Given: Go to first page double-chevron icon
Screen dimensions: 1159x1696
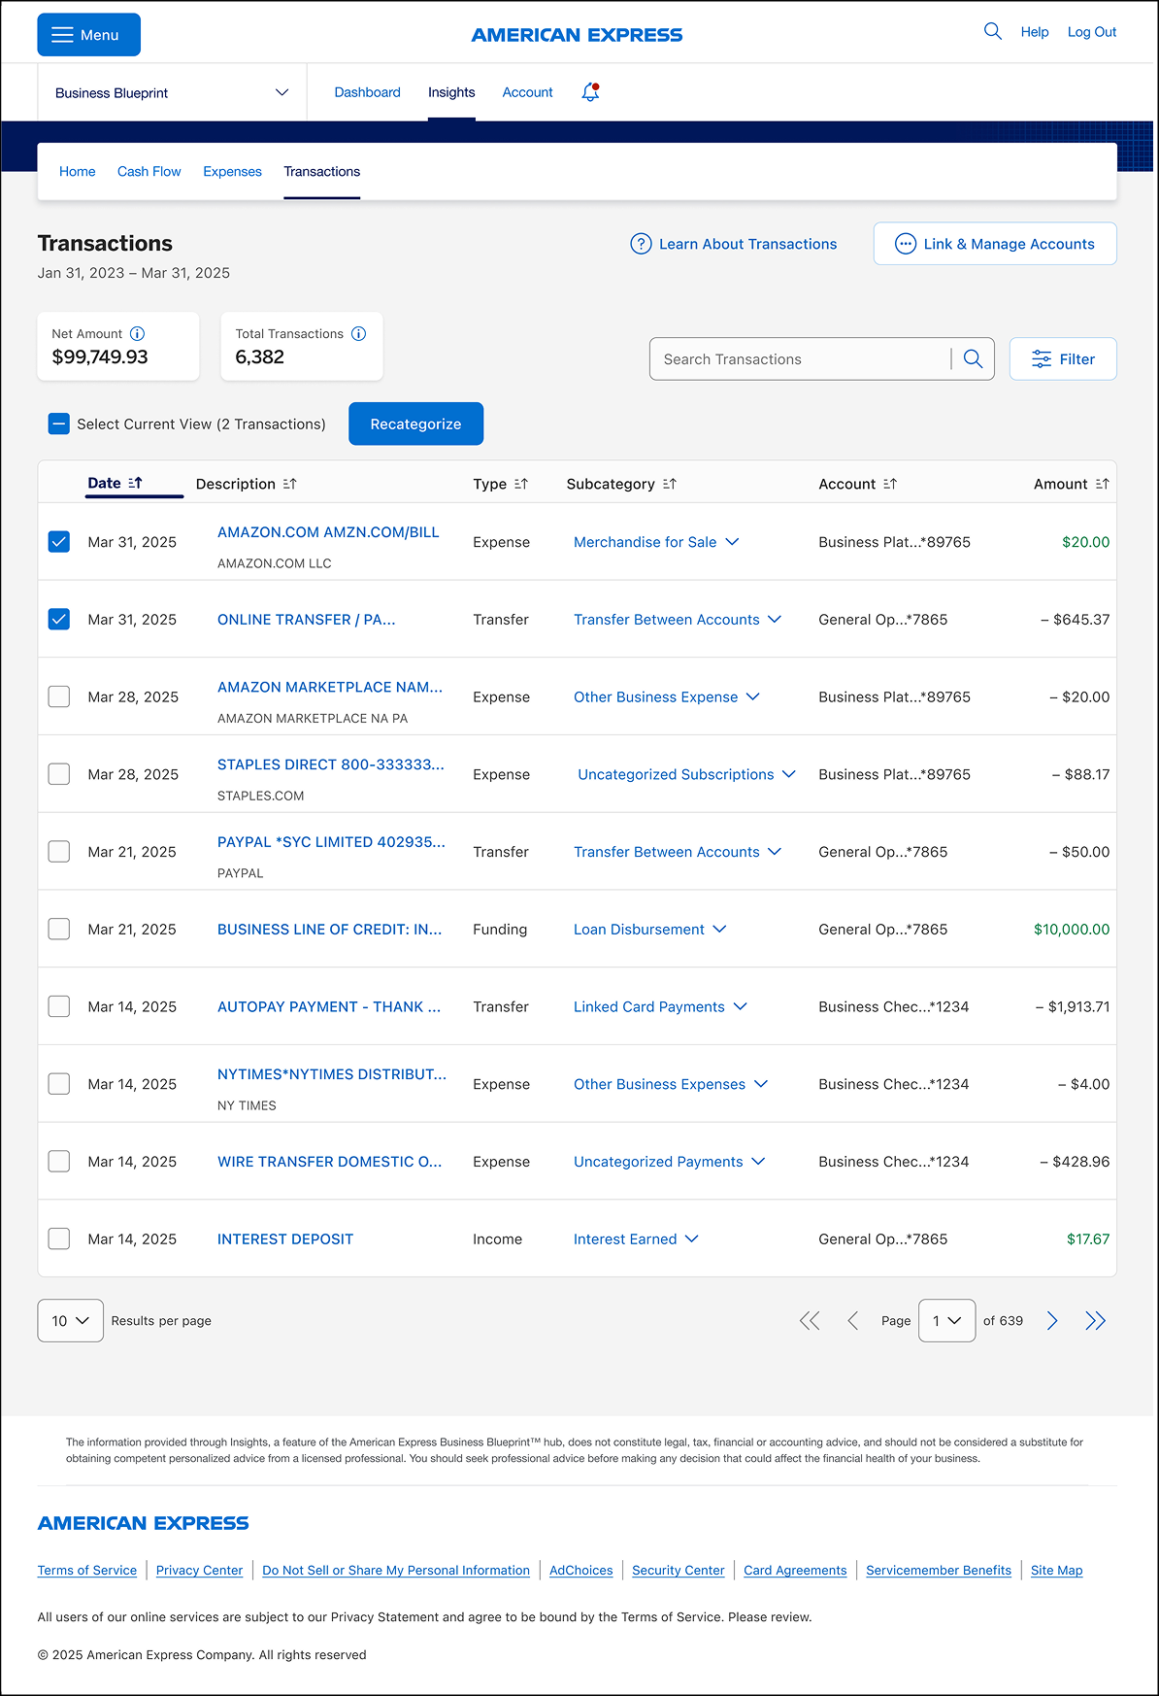Looking at the screenshot, I should coord(810,1320).
